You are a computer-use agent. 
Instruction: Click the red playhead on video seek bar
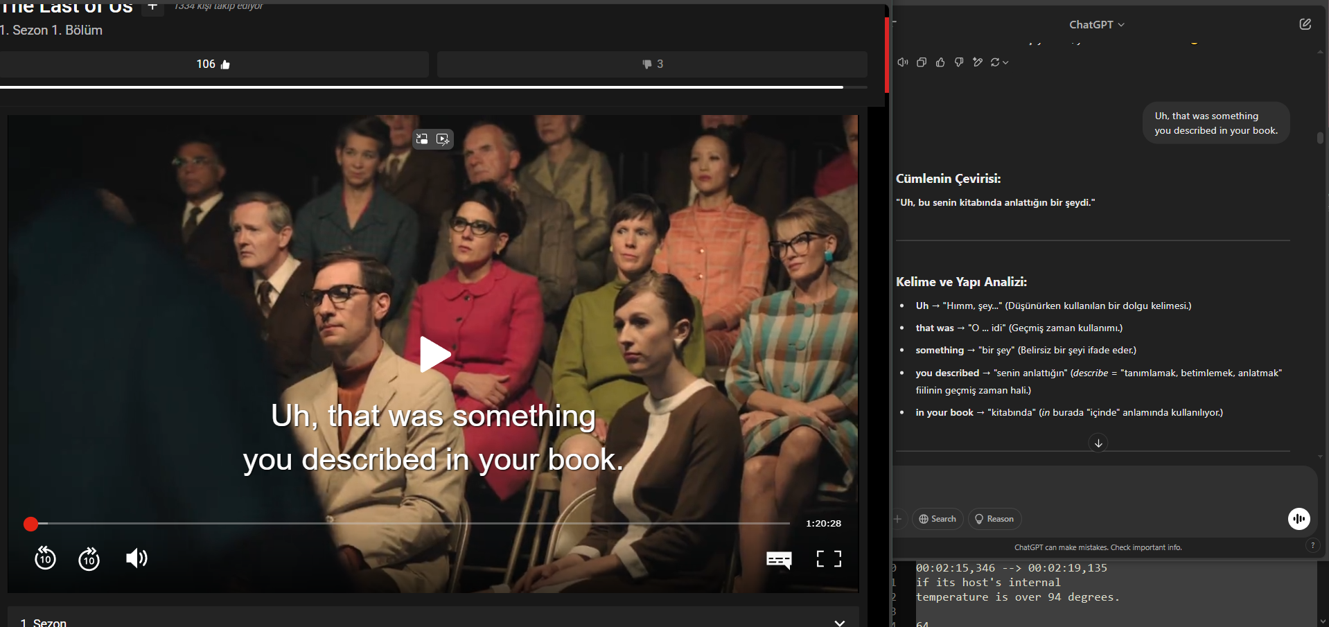point(30,524)
